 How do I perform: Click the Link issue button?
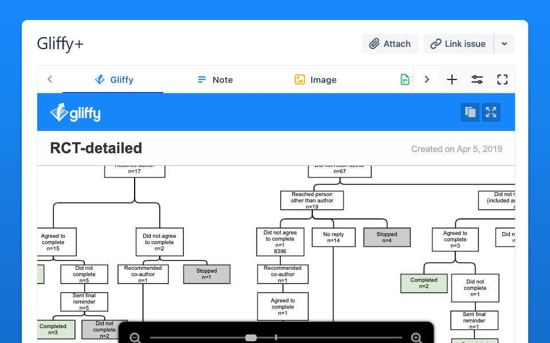click(x=458, y=44)
